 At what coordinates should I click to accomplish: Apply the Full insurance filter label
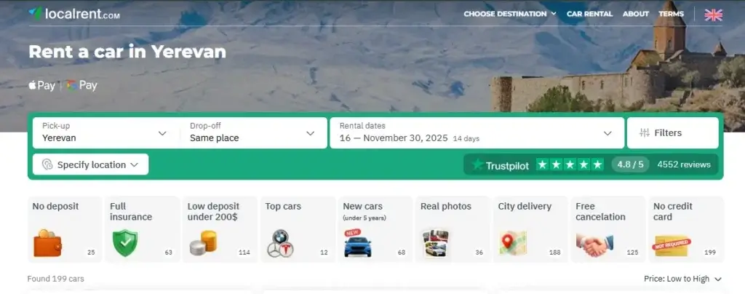131,212
